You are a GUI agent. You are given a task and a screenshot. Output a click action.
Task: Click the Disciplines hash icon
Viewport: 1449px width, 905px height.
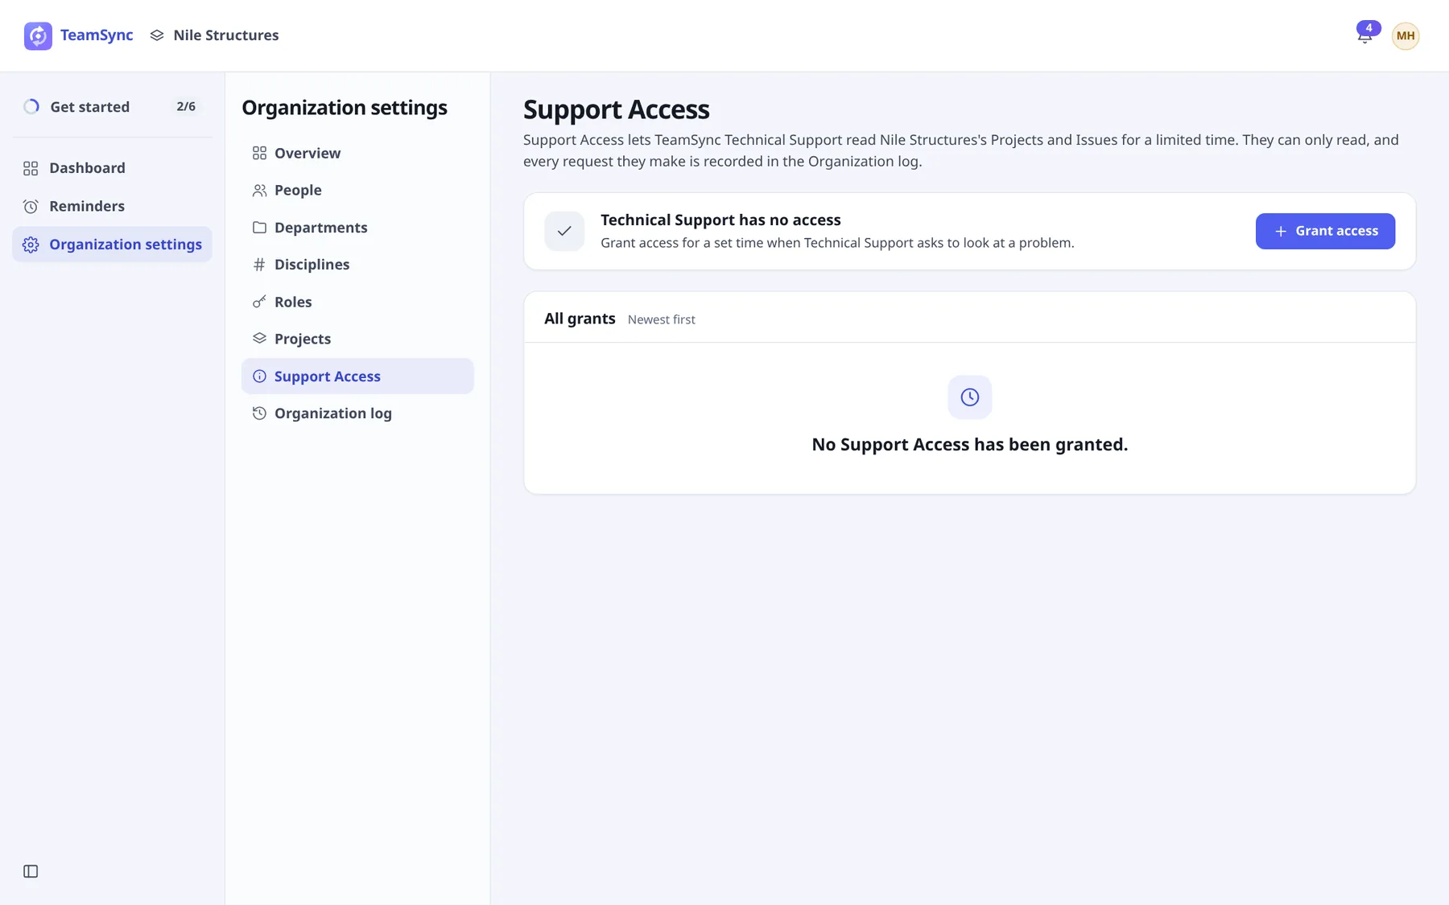pos(259,265)
